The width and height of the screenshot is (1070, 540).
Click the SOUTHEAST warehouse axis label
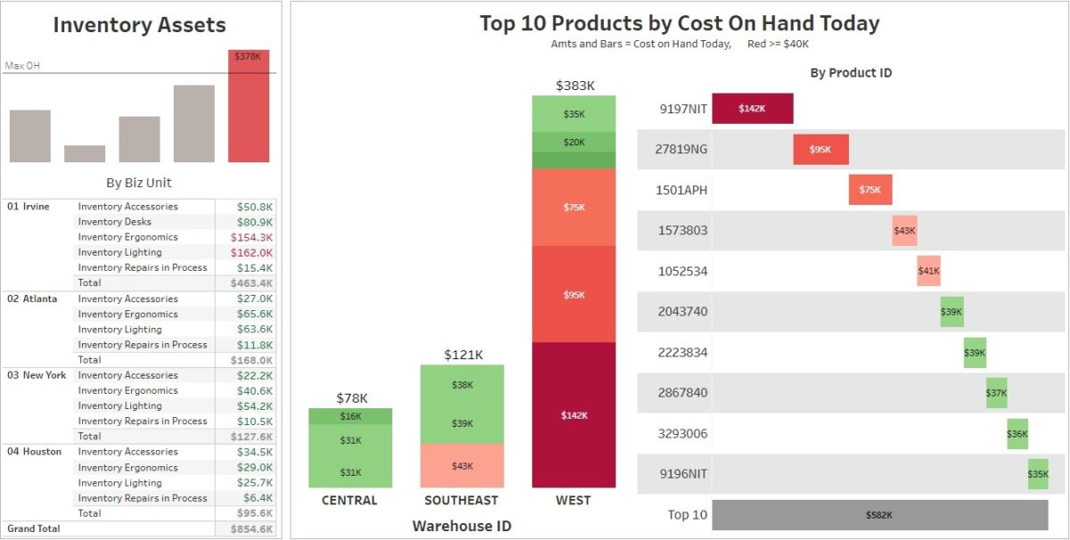pyautogui.click(x=461, y=500)
